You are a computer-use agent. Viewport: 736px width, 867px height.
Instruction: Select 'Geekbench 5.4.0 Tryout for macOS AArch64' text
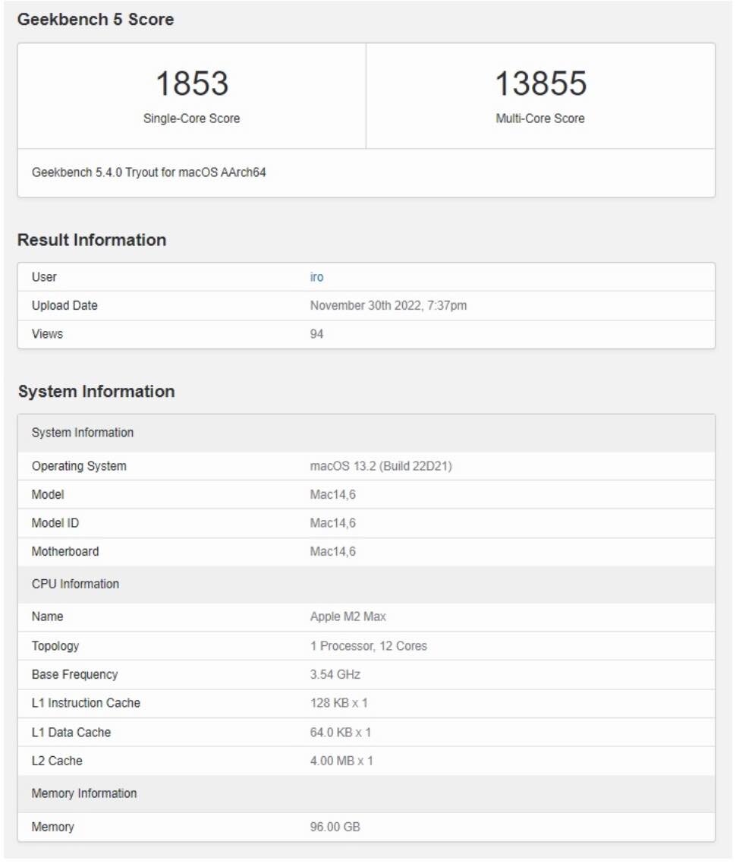point(149,172)
